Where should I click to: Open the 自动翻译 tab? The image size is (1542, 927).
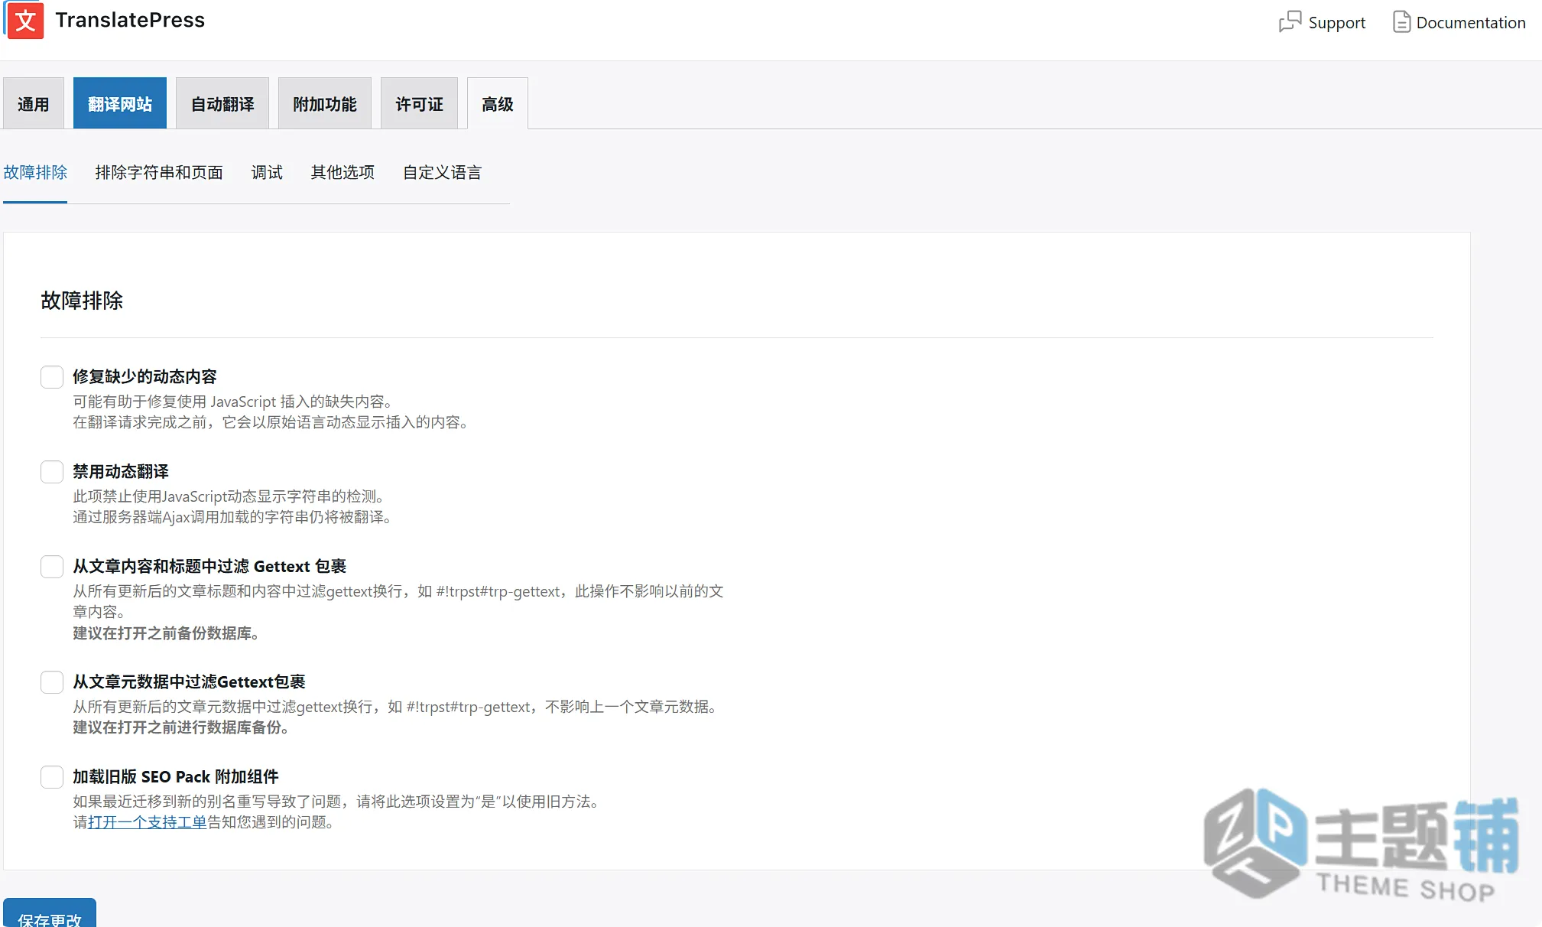tap(222, 103)
